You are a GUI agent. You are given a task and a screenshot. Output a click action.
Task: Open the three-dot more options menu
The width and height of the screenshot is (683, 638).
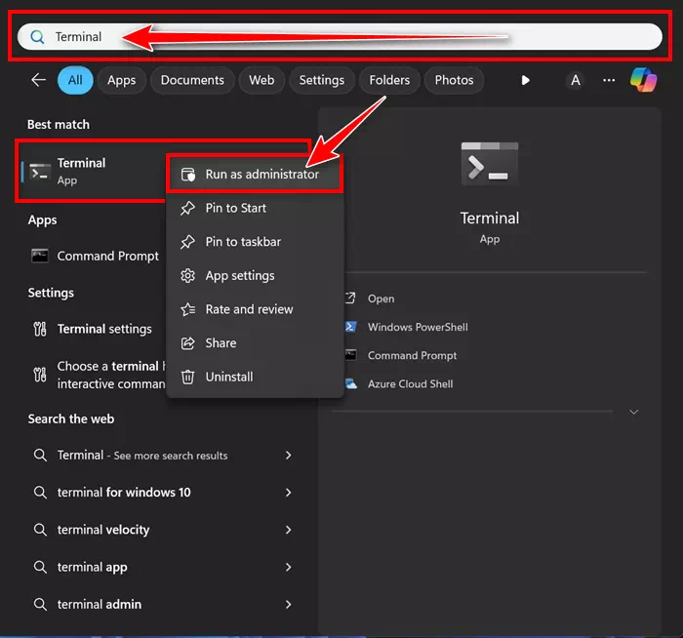[609, 80]
